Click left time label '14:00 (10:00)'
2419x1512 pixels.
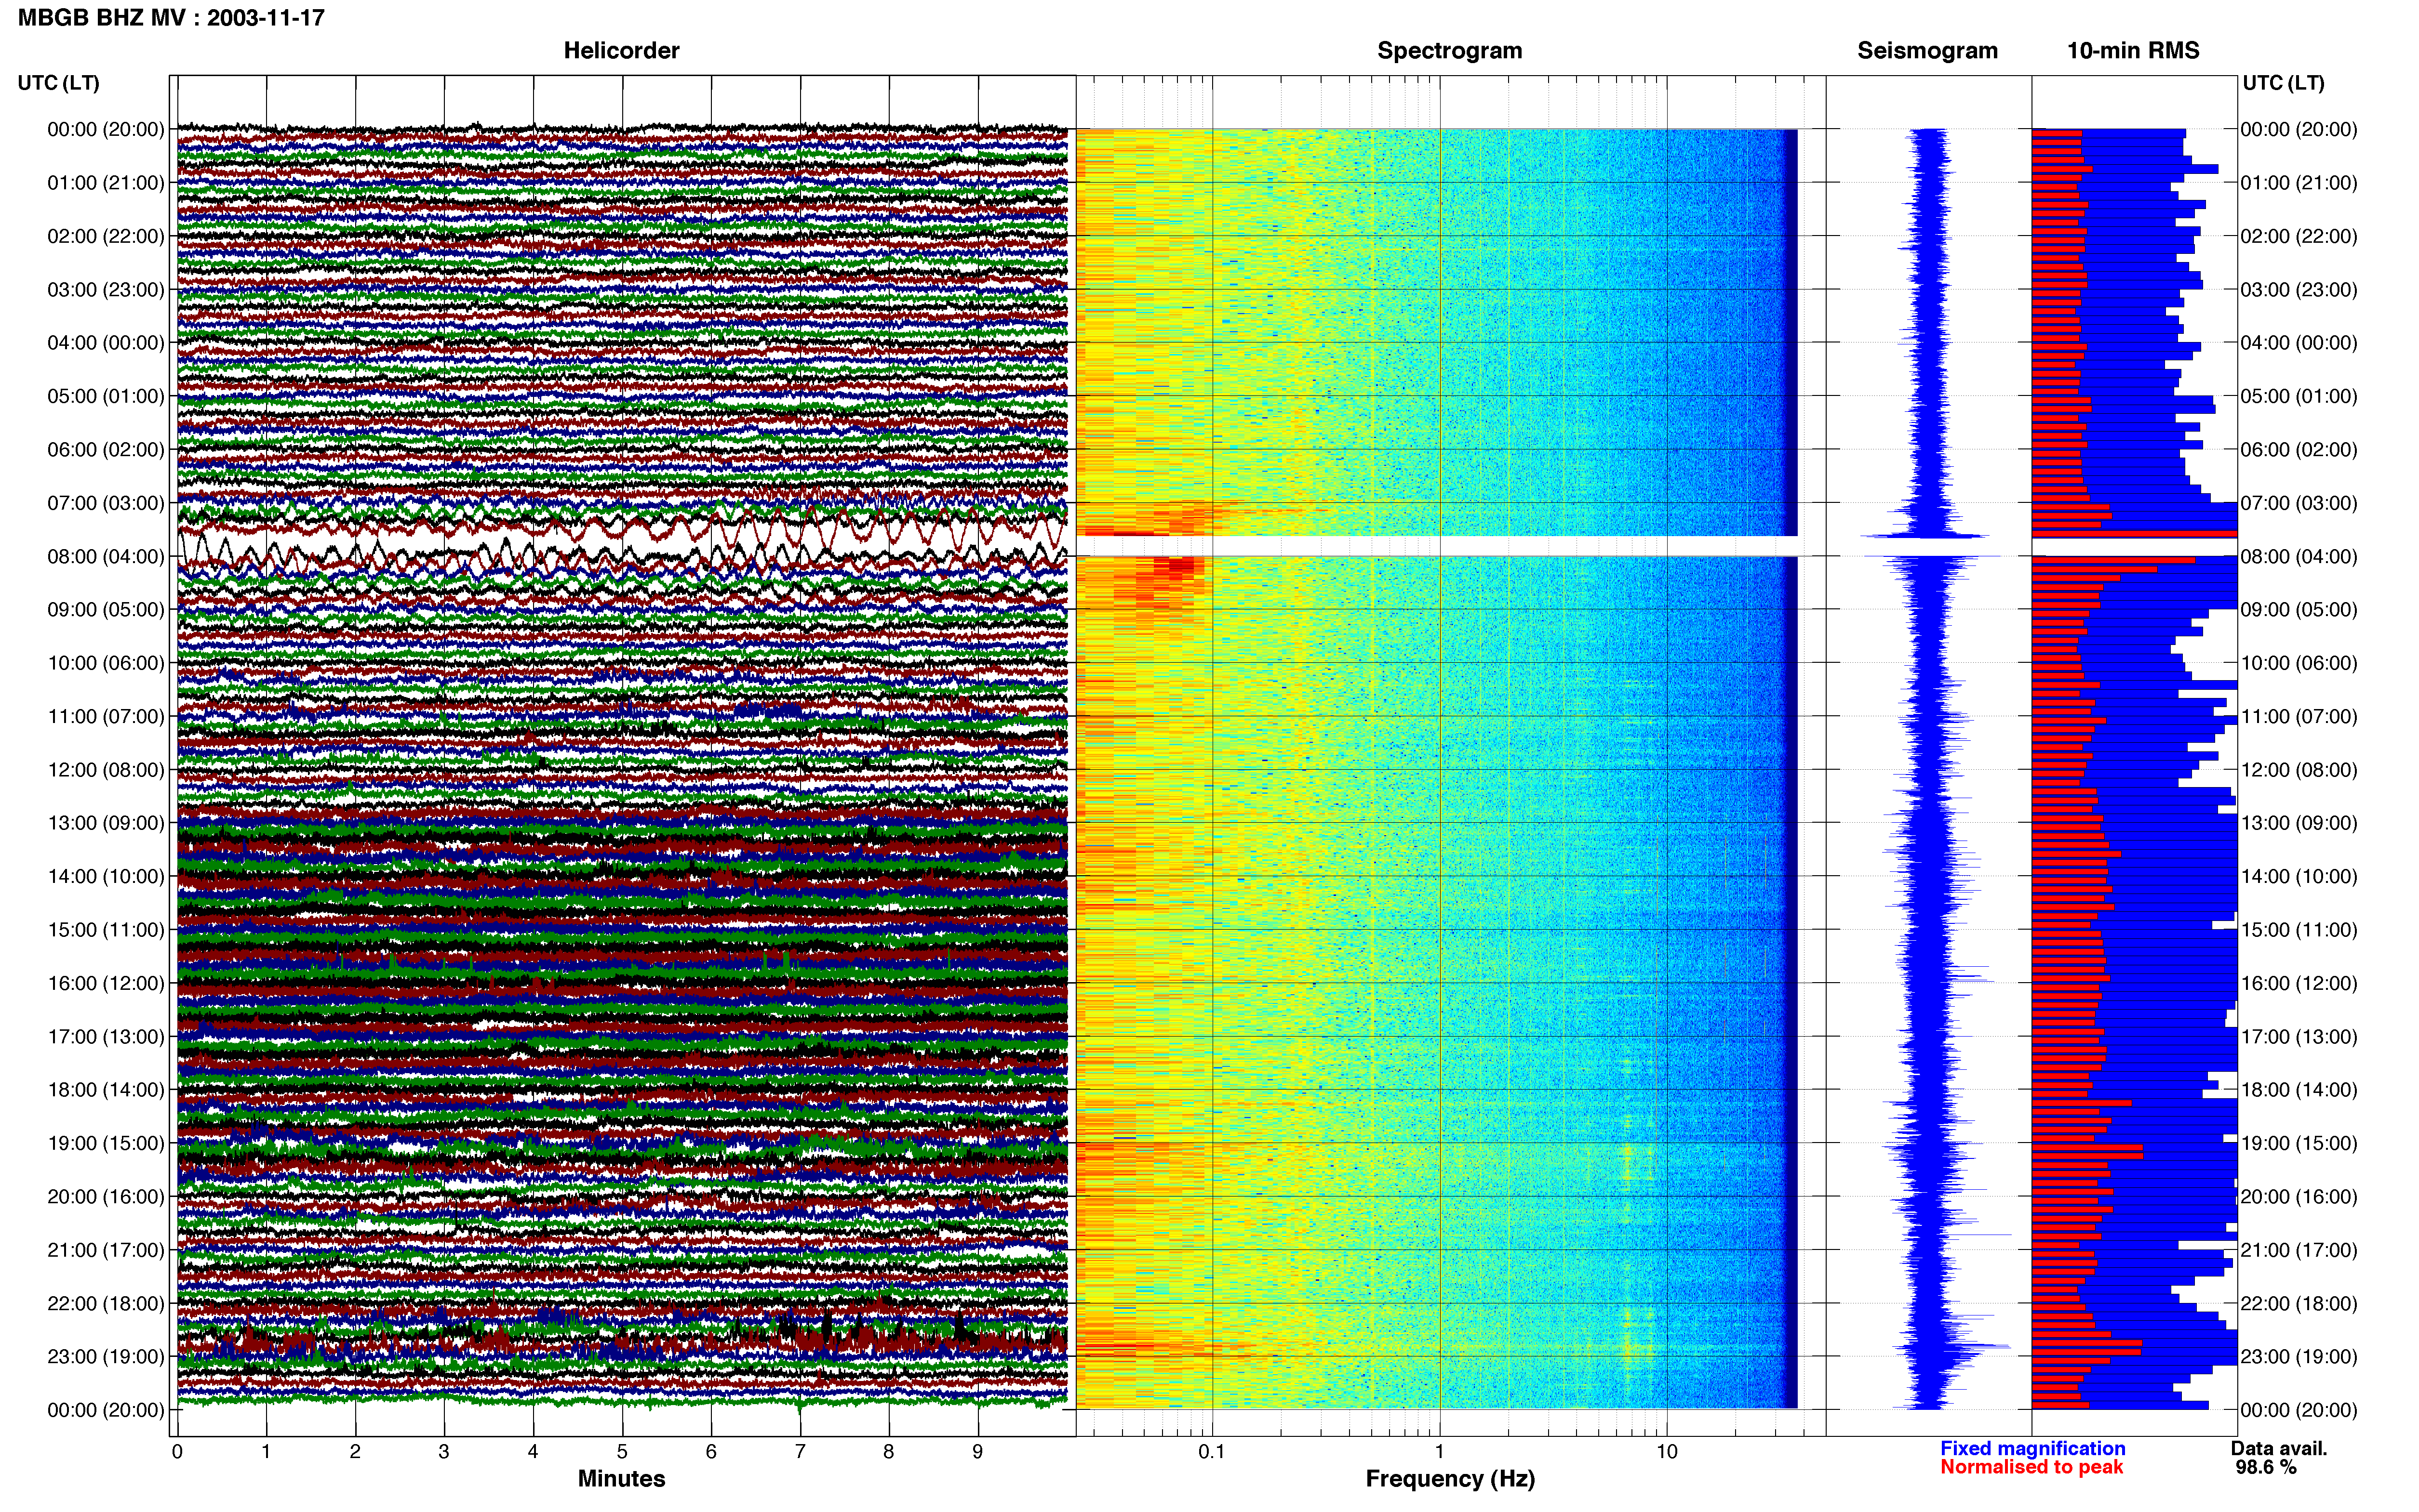(106, 876)
